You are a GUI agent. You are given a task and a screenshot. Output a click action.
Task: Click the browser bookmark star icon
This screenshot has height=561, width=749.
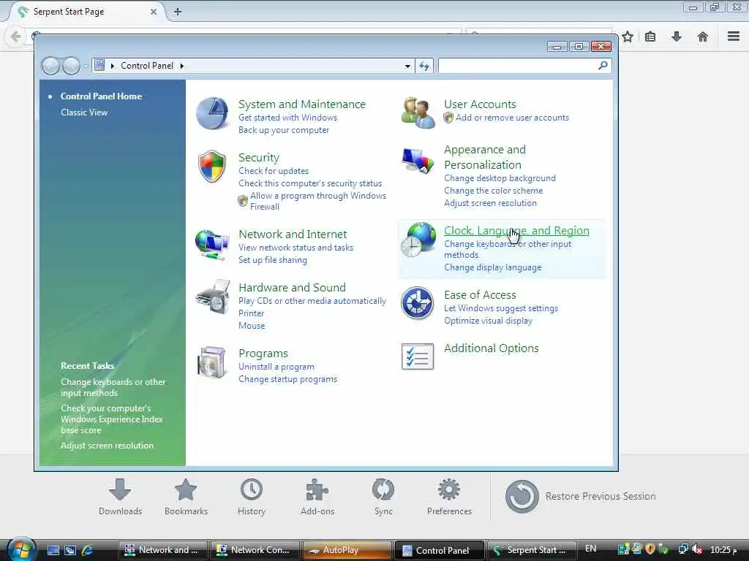pyautogui.click(x=628, y=37)
